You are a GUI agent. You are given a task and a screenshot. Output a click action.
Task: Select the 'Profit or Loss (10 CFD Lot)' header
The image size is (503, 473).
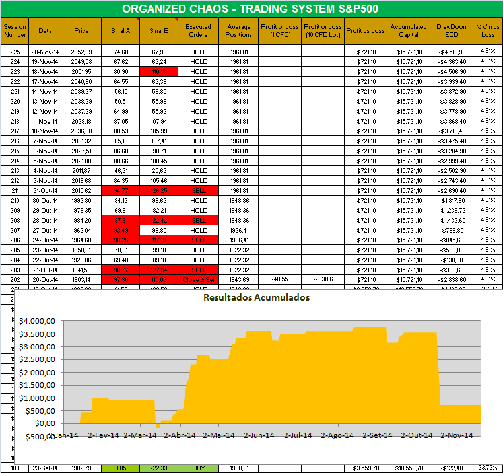[x=323, y=31]
